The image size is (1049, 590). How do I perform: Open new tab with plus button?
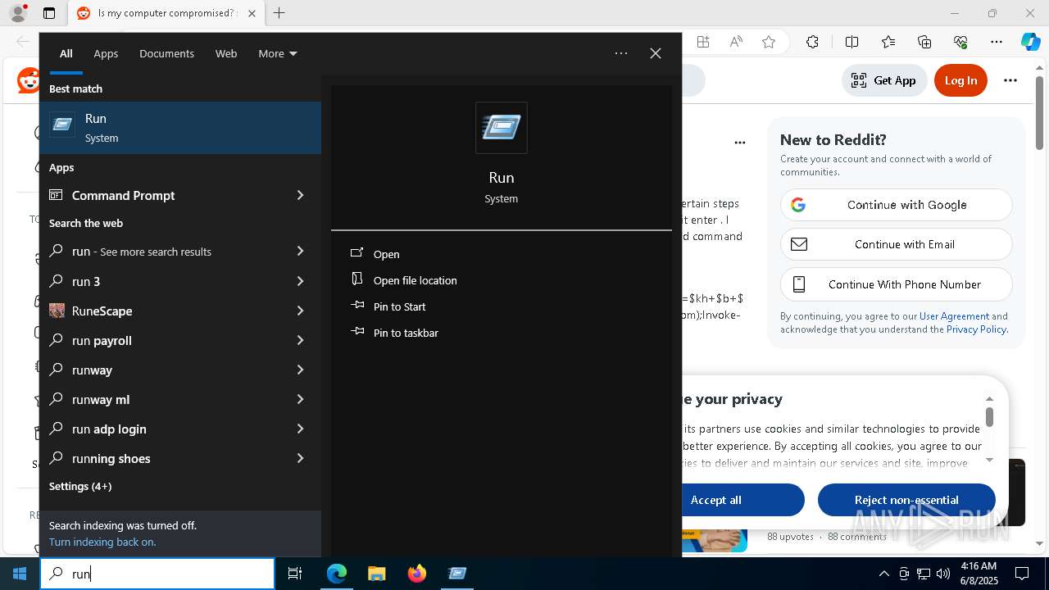click(x=279, y=13)
